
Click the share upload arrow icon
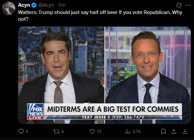pyautogui.click(x=174, y=131)
